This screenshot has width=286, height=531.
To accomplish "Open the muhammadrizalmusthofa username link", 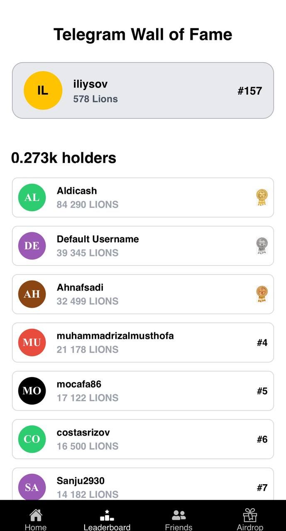I will click(x=115, y=336).
